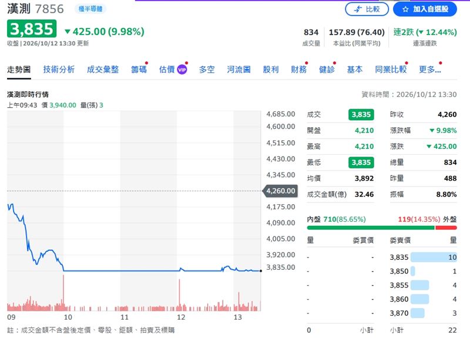Screen dimensions: 470x342
Task: Add stock via 加入自選股 button
Action: [x=425, y=9]
